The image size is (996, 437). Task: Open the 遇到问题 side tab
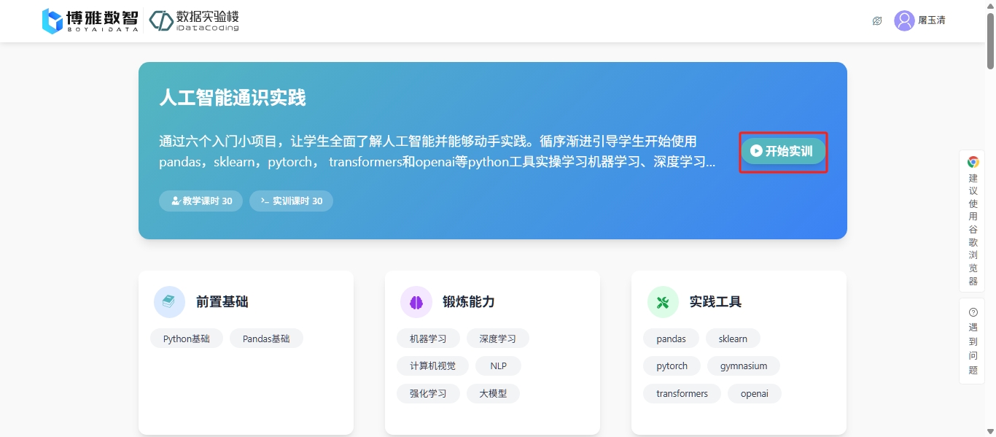point(973,341)
